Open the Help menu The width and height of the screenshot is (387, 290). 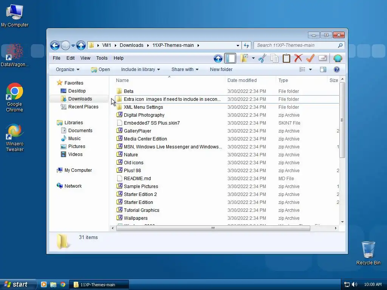click(118, 58)
